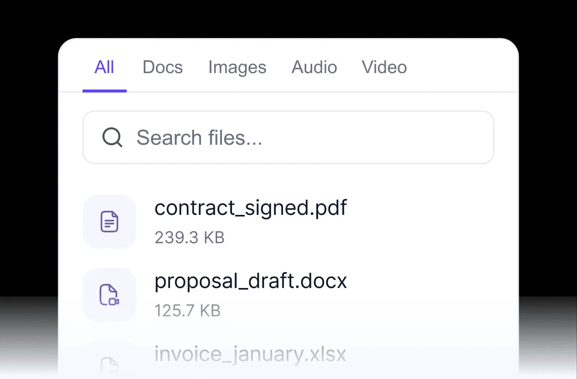This screenshot has height=379, width=577.
Task: Click the purple underline beneath the All tab
Action: (104, 91)
